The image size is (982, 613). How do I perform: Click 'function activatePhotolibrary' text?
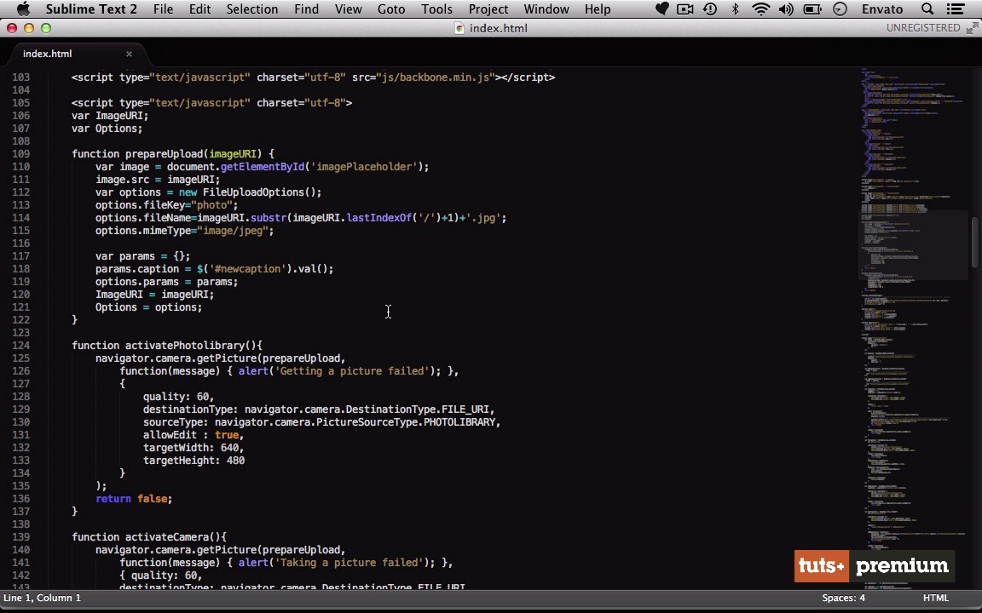point(158,346)
